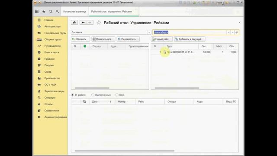Image resolution: width=277 pixels, height=156 pixels.
Task: Click the truck icon column header
Action: click(85, 101)
